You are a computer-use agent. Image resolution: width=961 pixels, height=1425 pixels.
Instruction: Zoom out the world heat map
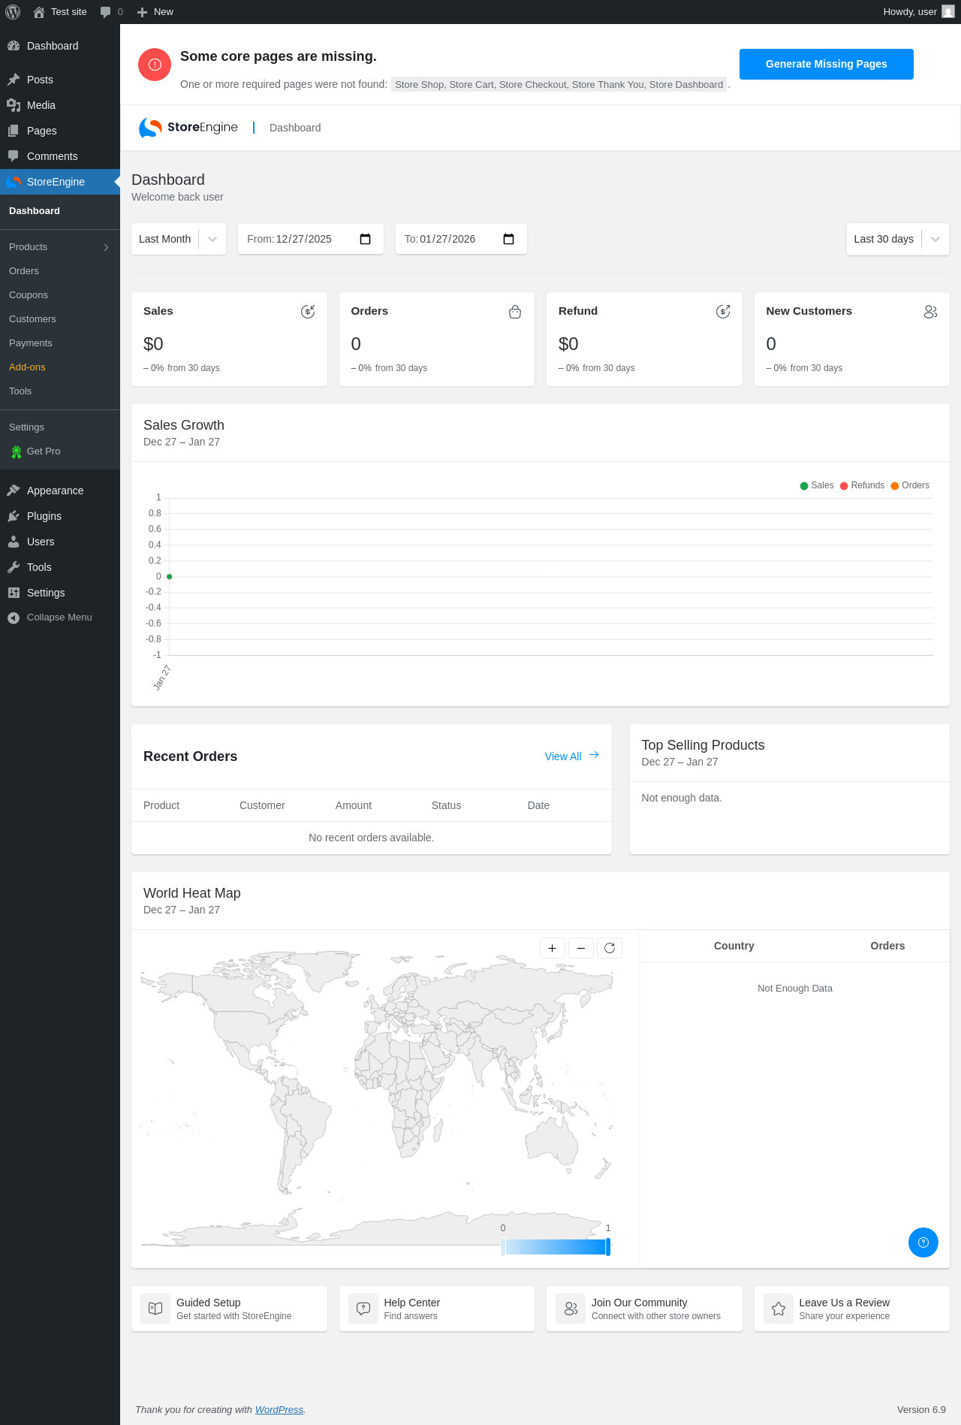(581, 948)
